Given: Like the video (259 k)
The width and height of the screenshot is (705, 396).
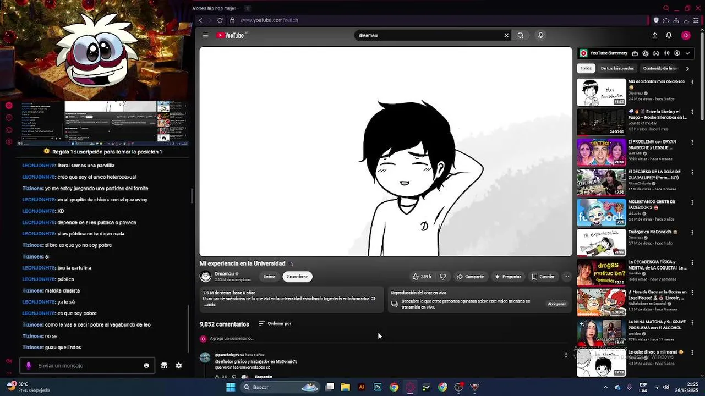Looking at the screenshot, I should coord(422,277).
